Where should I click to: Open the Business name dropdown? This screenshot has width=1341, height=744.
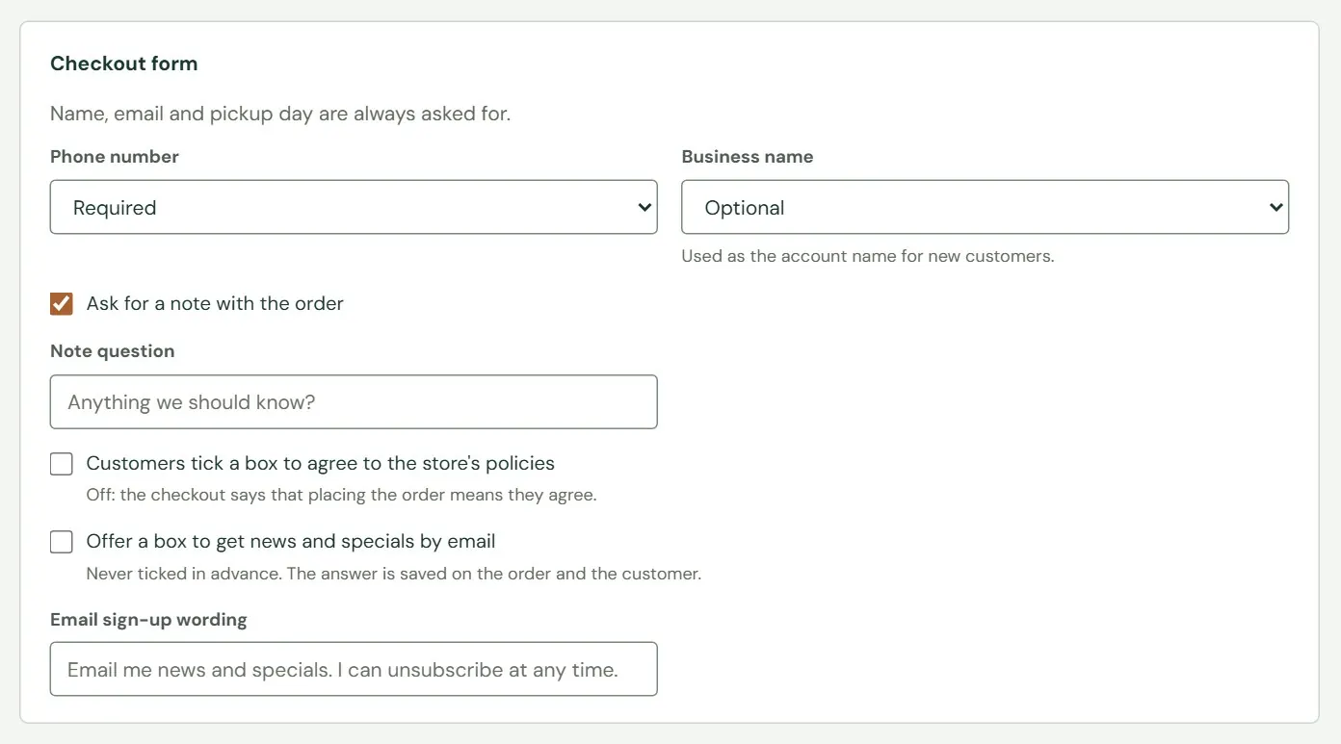[985, 207]
